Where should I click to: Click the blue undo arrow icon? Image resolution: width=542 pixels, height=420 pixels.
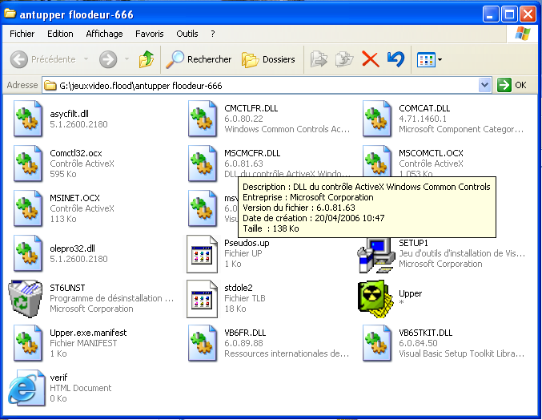click(395, 59)
